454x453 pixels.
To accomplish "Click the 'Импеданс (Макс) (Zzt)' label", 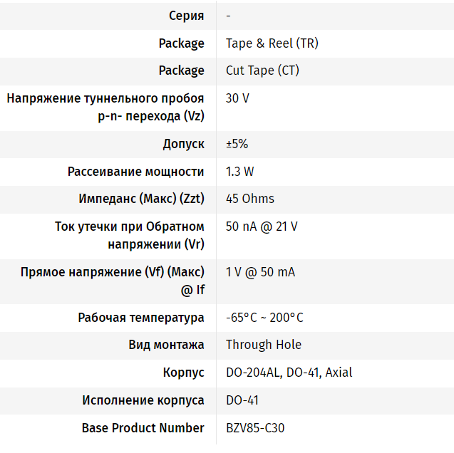I will [x=142, y=199].
